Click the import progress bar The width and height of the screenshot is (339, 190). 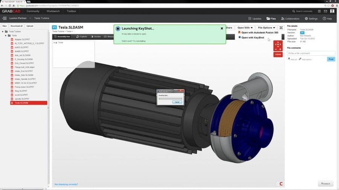[170, 99]
